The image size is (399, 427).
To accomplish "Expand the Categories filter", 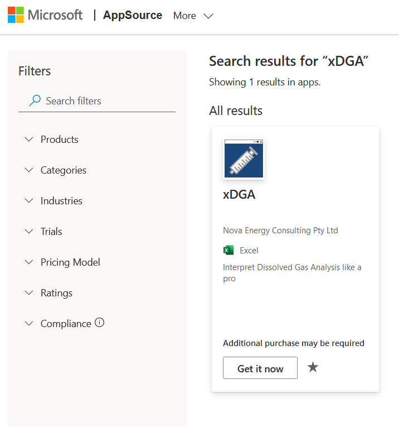I will pyautogui.click(x=63, y=170).
